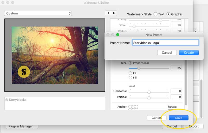The height and width of the screenshot is (133, 208).
Task: Click the Offset slider handle
Action: [134, 26]
